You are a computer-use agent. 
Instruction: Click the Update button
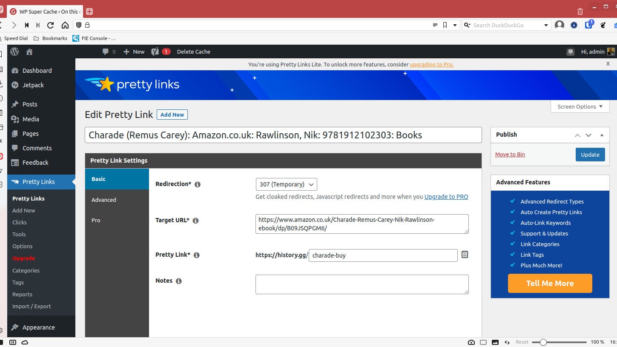[590, 155]
